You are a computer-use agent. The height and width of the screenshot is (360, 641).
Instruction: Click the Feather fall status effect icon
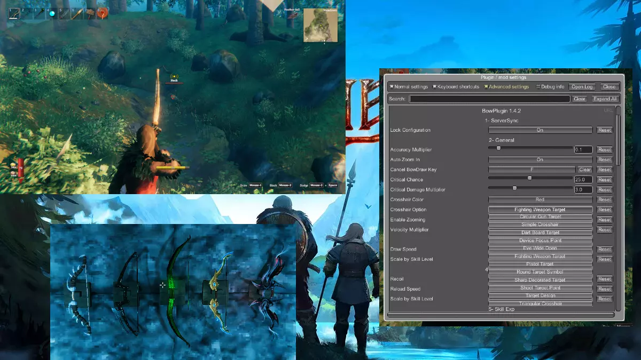pyautogui.click(x=292, y=15)
